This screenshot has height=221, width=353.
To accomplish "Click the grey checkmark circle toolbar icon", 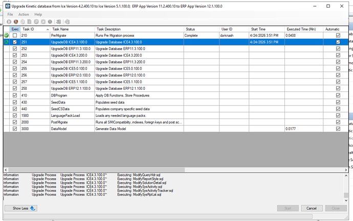I will (x=36, y=22).
